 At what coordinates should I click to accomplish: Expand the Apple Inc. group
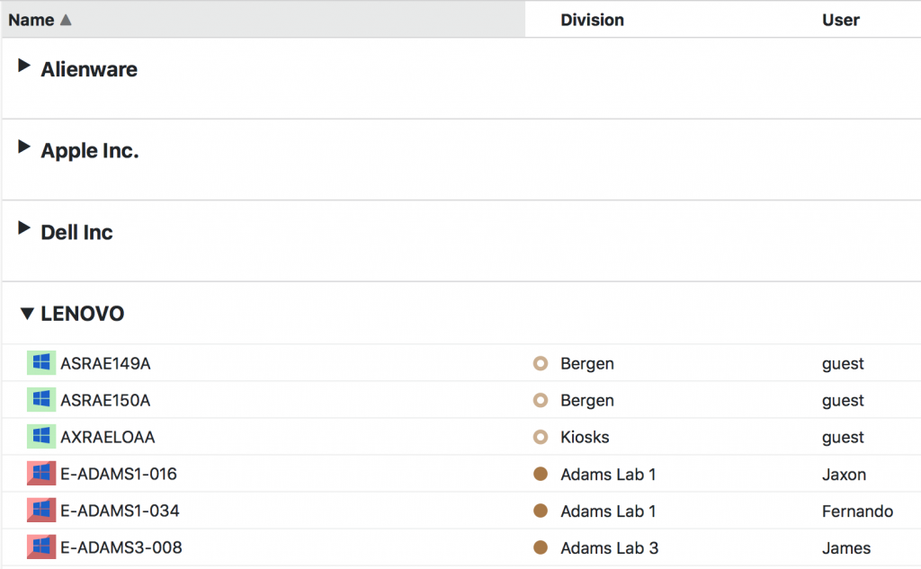click(x=24, y=147)
